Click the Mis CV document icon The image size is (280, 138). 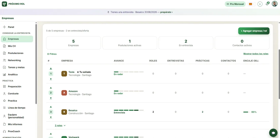click(5, 46)
